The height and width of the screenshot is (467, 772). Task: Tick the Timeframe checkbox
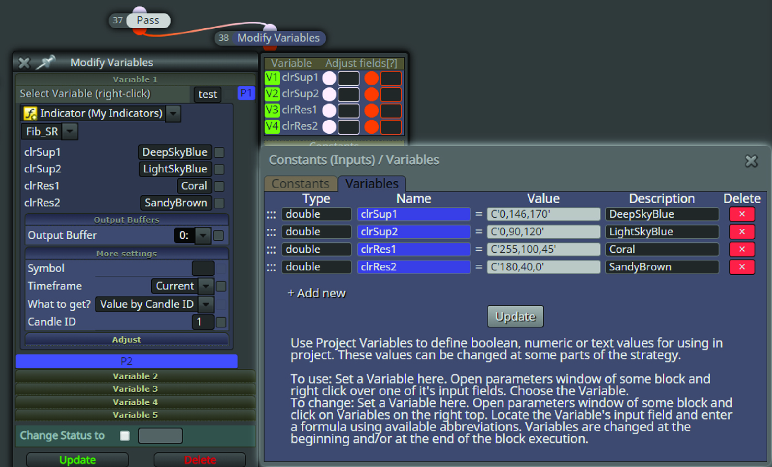[221, 286]
